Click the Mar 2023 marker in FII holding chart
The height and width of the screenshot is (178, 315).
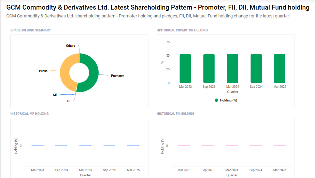184,146
